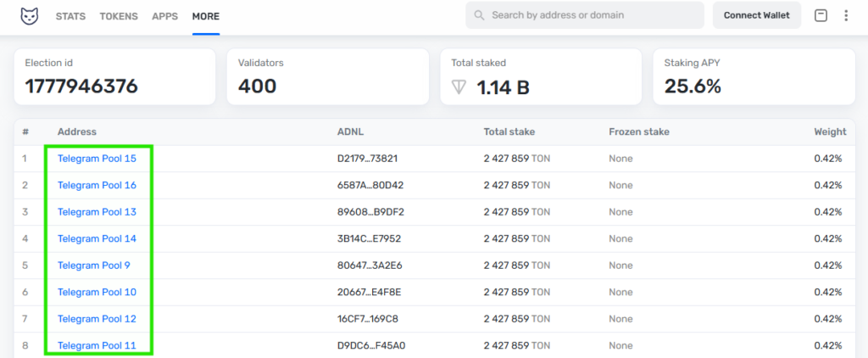Click the Staking APY value 25.6%
This screenshot has width=868, height=358.
point(693,87)
